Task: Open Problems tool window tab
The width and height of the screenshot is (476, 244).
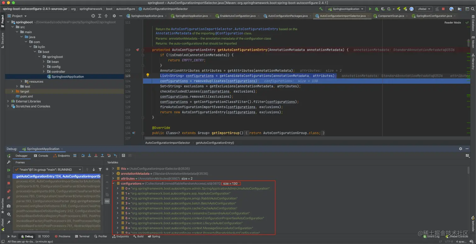Action: [x=62, y=236]
